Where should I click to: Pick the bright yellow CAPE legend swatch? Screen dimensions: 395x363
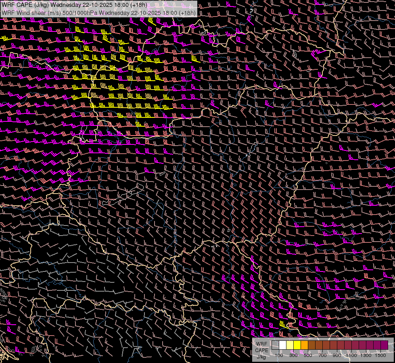click(297, 345)
